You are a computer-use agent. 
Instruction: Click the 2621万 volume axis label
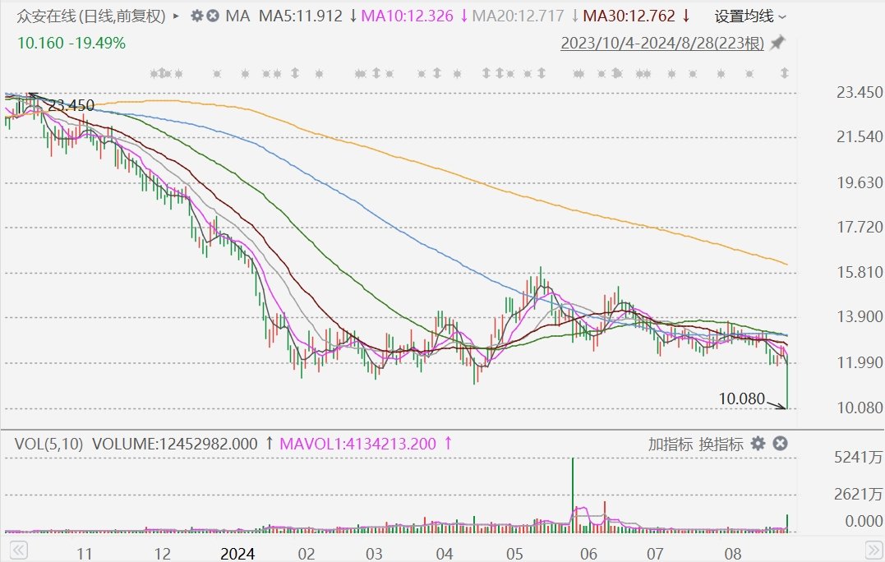point(858,495)
